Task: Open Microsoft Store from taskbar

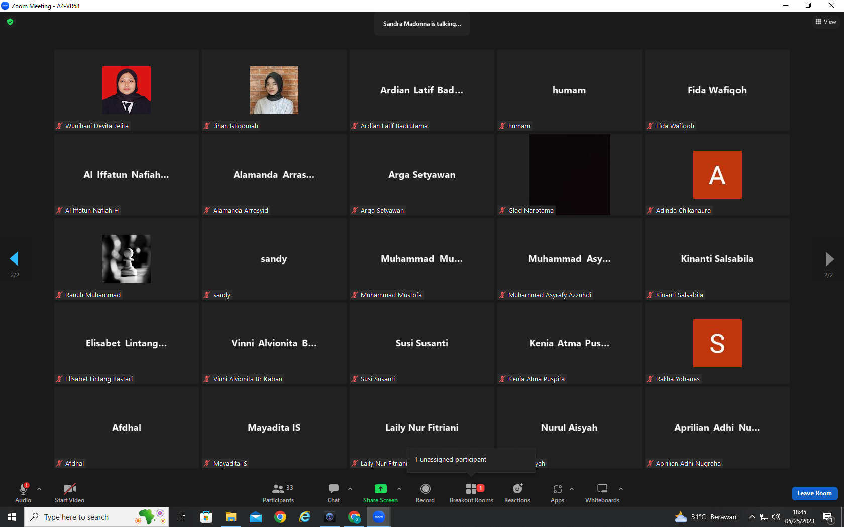Action: click(206, 517)
